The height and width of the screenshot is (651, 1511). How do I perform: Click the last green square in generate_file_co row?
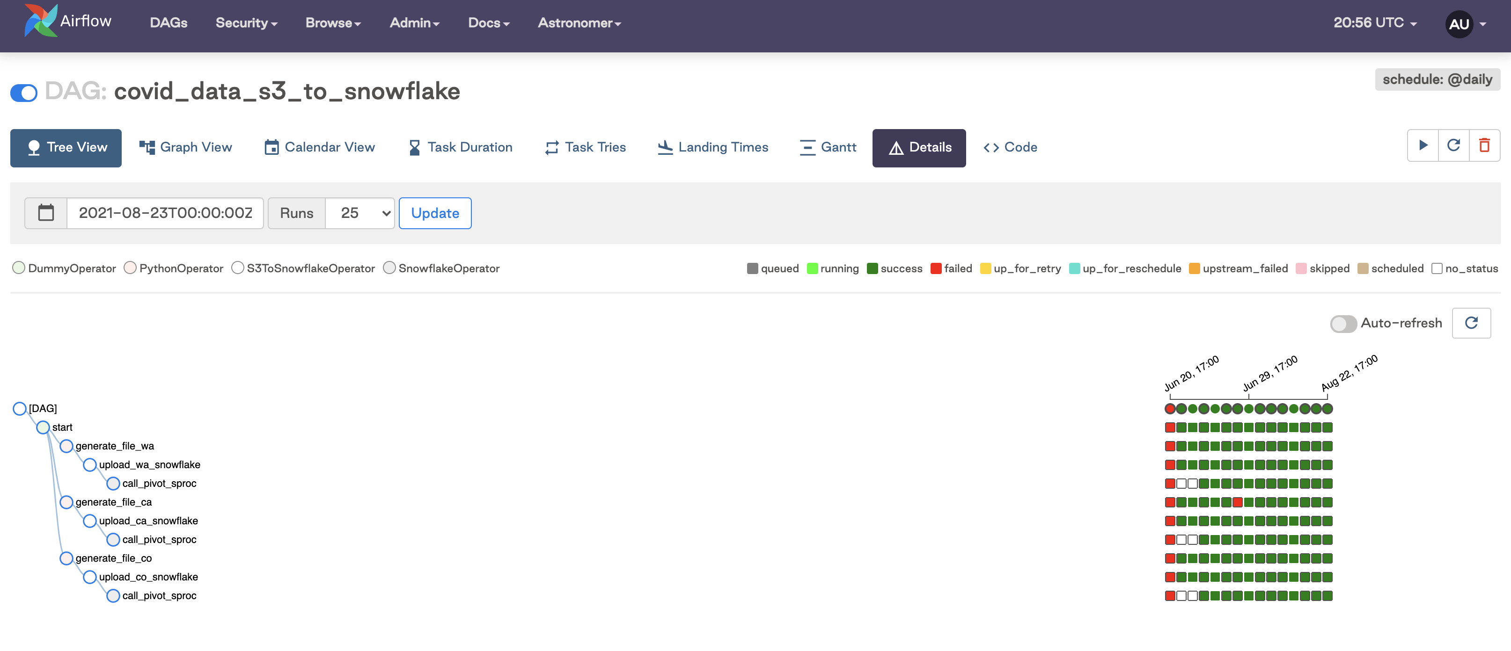pos(1328,558)
